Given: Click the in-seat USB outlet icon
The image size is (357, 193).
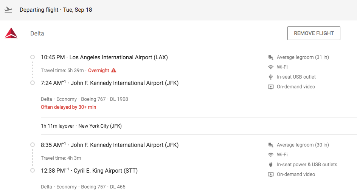Looking at the screenshot, I should (271, 77).
